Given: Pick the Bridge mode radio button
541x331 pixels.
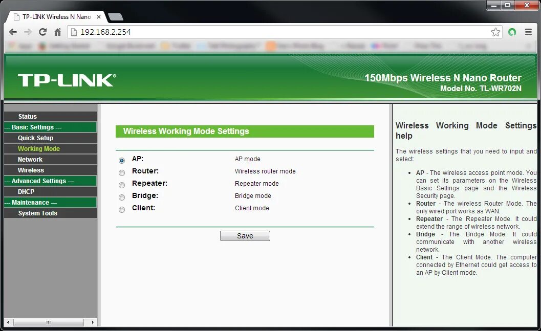Looking at the screenshot, I should [122, 197].
